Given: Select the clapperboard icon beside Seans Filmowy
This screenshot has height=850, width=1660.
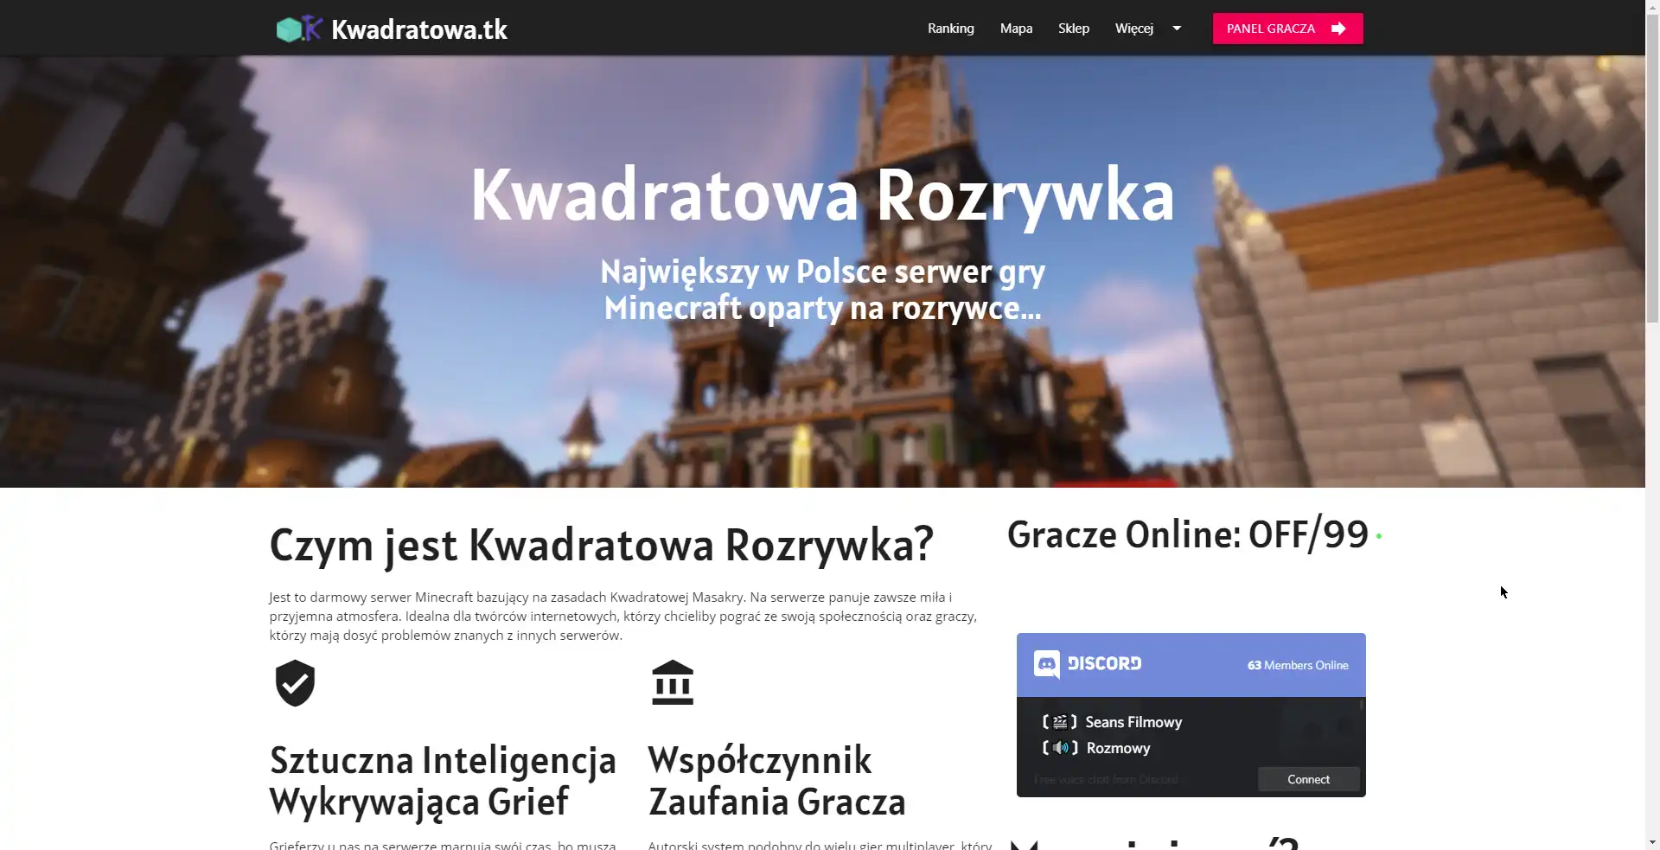Looking at the screenshot, I should 1062,721.
